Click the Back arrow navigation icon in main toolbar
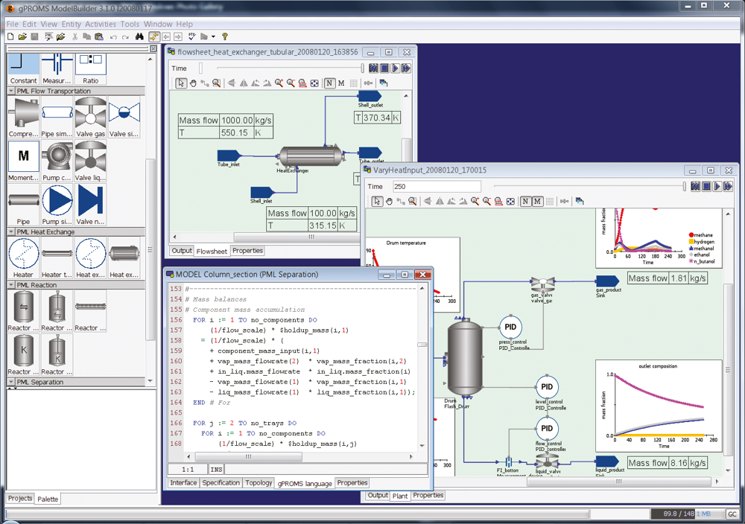This screenshot has width=745, height=524. pos(166,36)
